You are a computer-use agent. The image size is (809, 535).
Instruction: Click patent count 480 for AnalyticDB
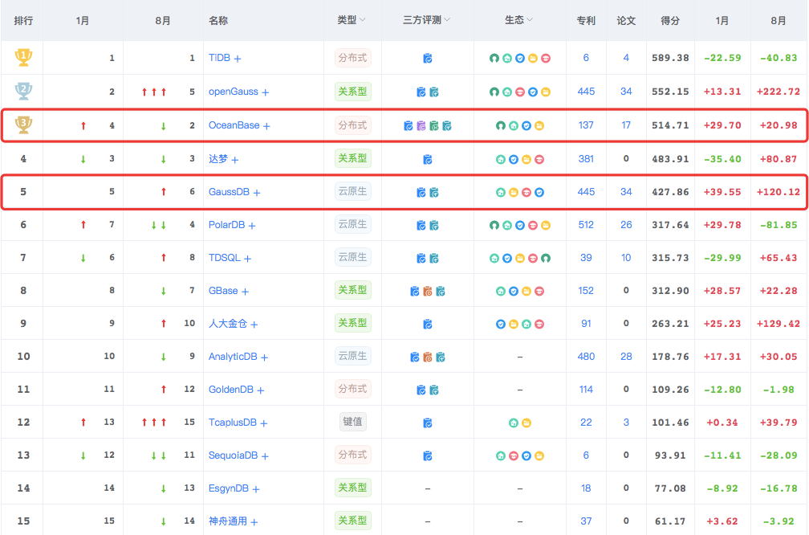[x=586, y=357]
